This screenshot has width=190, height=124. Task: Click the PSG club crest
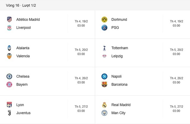pos(104,28)
